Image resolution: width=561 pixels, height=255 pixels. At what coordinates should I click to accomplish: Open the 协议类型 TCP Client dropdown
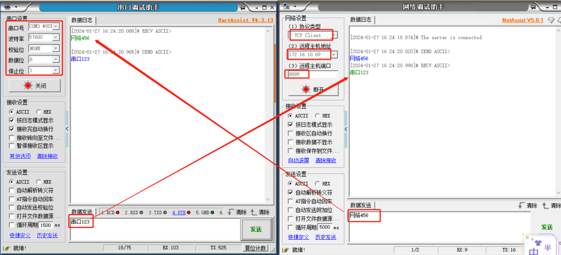pos(334,35)
